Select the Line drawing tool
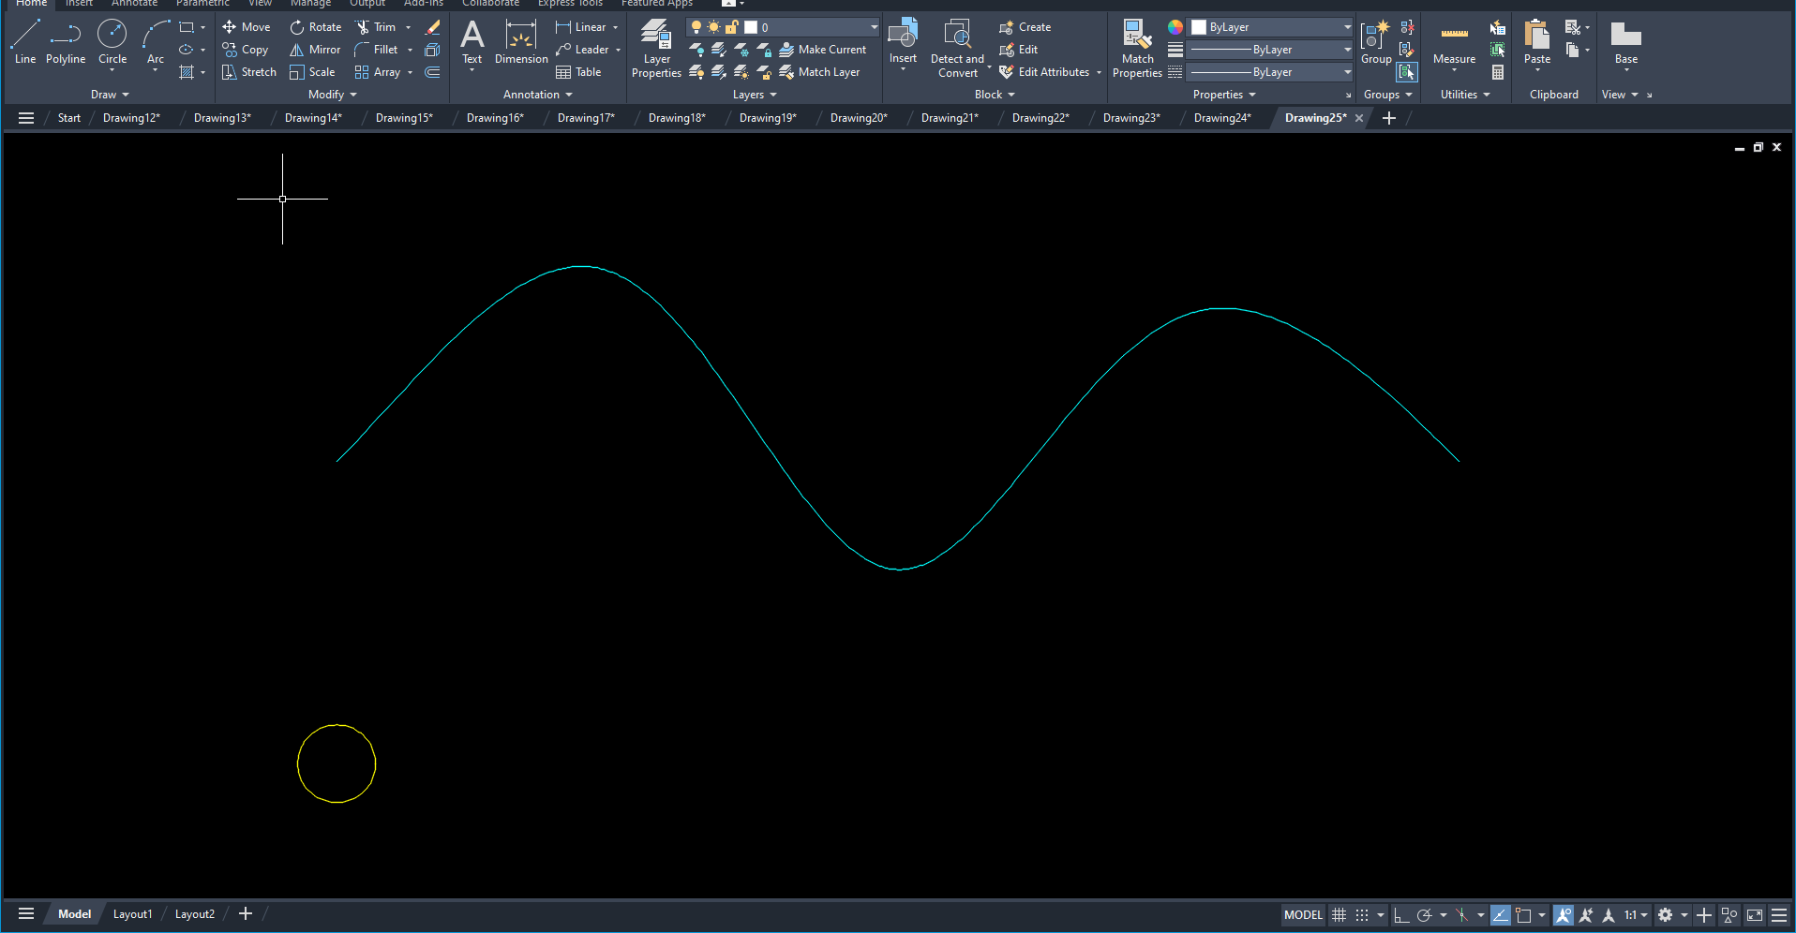The width and height of the screenshot is (1796, 933). (25, 43)
